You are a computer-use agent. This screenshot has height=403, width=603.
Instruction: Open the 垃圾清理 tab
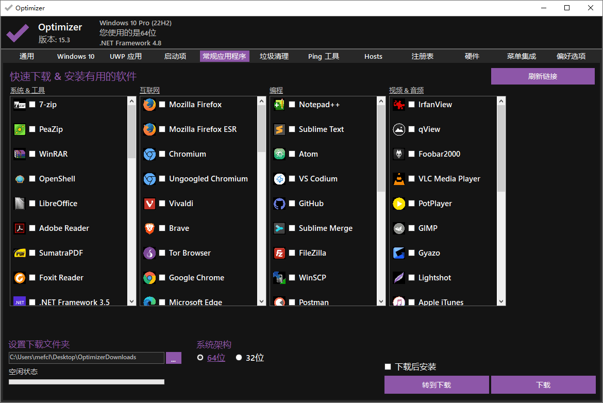pos(274,56)
